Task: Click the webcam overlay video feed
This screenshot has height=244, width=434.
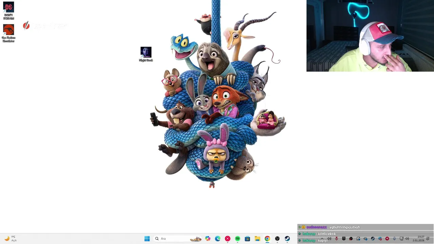Action: click(370, 36)
